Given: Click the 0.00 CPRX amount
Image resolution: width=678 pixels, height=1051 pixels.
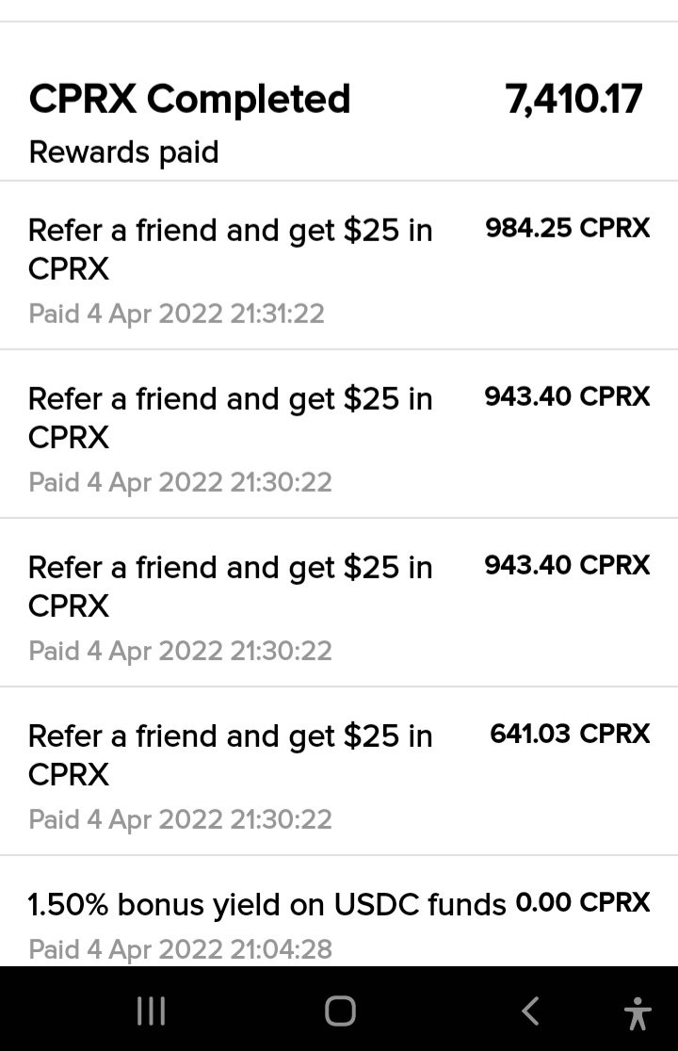Looking at the screenshot, I should (583, 902).
